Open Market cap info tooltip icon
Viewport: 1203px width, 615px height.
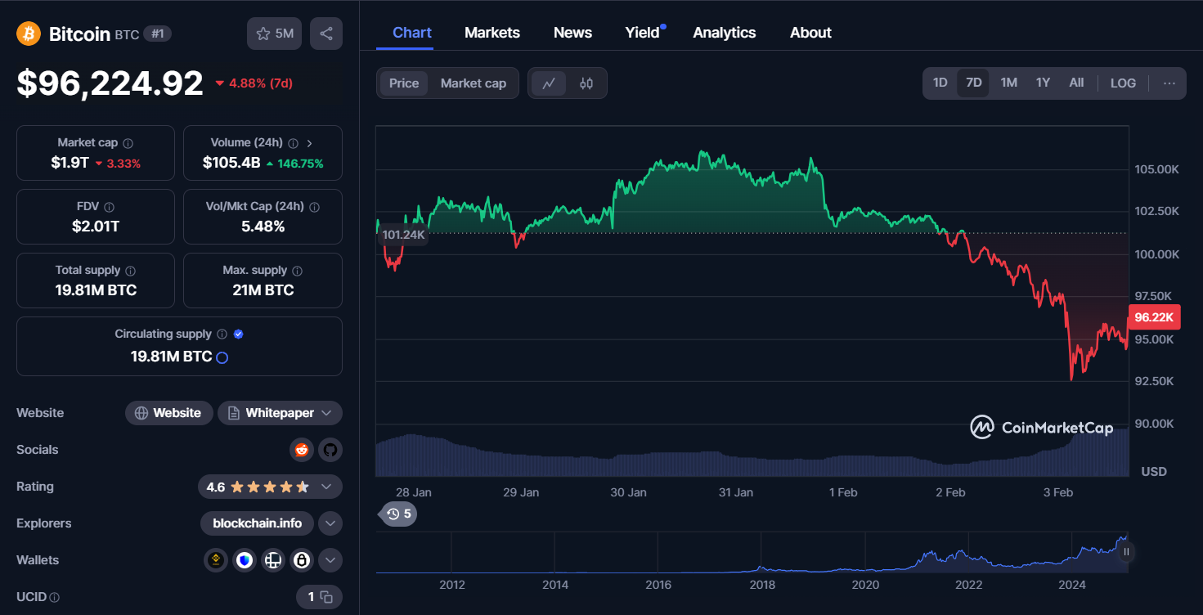(128, 143)
